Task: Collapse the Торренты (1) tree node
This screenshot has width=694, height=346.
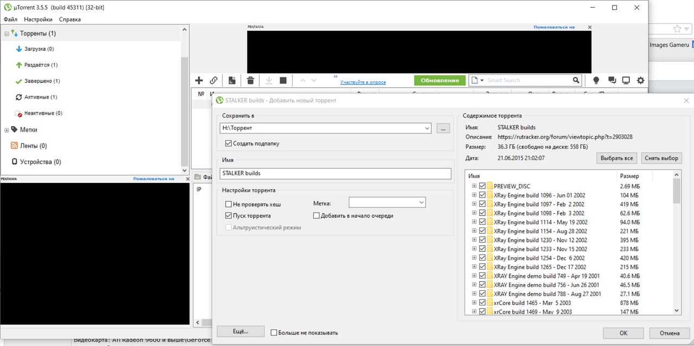Action: tap(7, 34)
